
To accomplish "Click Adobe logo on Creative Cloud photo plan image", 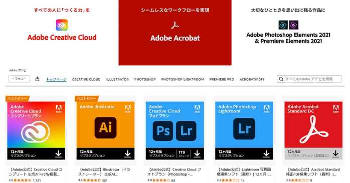I will 198,109.
